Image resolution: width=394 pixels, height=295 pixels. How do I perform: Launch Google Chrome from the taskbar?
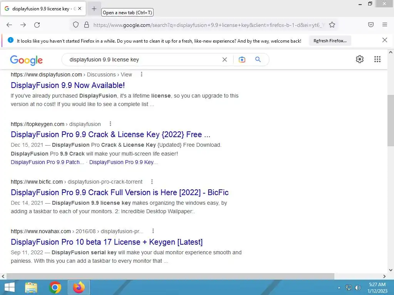tap(55, 287)
